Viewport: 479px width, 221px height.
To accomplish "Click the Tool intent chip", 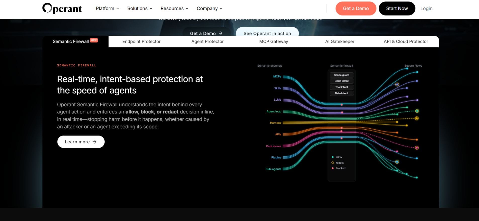I will click(x=342, y=87).
